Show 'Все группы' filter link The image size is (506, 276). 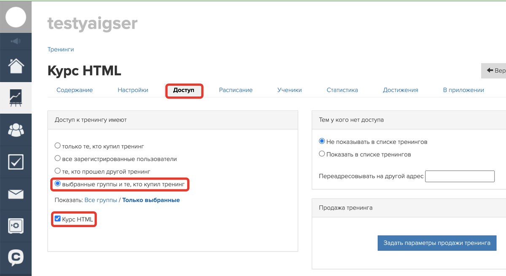point(101,200)
